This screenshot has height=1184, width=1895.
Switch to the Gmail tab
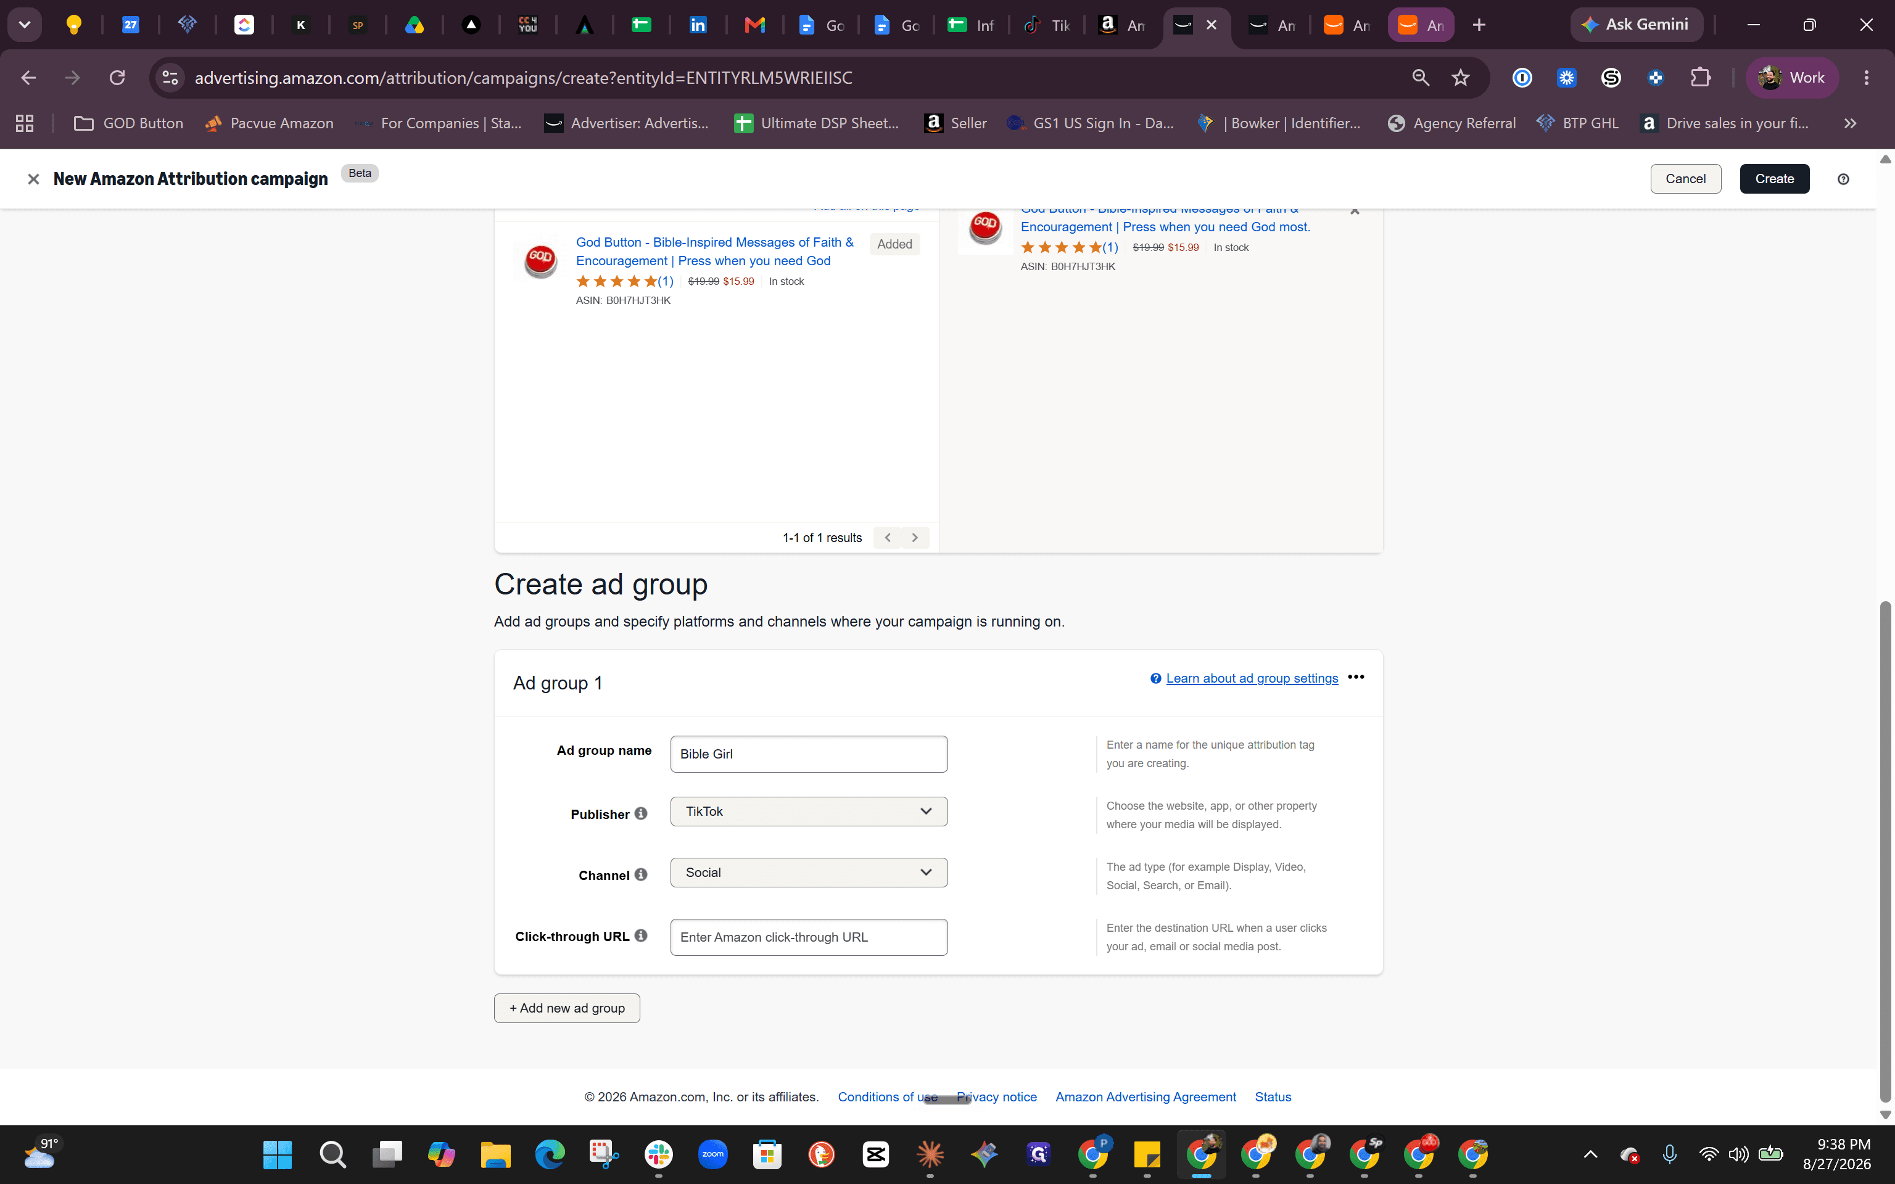coord(755,25)
